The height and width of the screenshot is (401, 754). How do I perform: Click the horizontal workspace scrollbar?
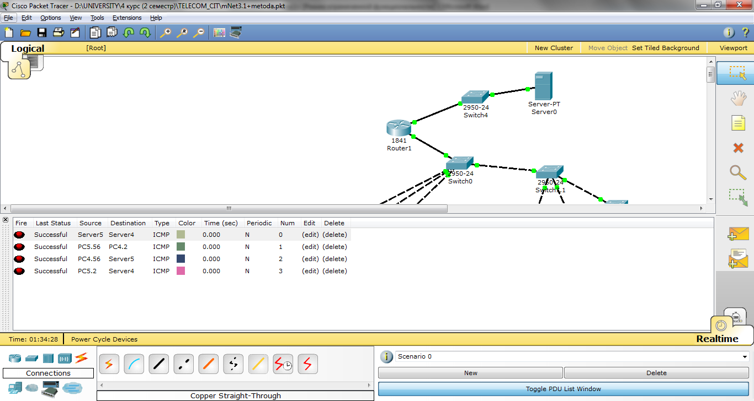pos(229,209)
